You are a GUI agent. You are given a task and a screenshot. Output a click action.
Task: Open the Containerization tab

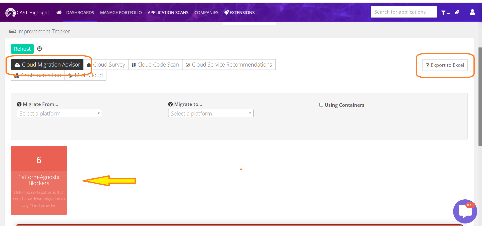click(38, 75)
